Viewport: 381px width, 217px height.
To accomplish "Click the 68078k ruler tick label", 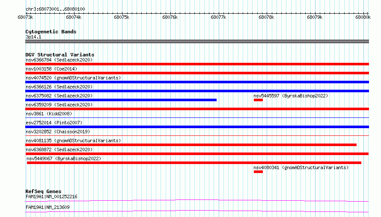I will tap(266, 17).
